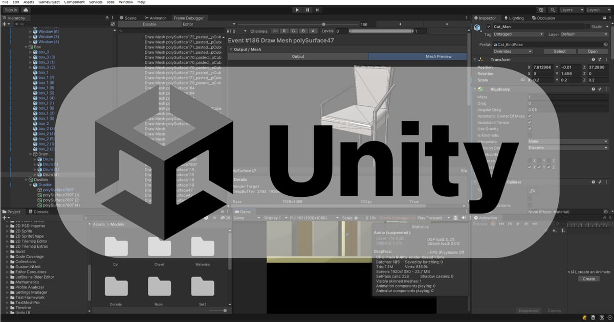This screenshot has width=614, height=322.
Task: Click the Pause button in the toolbar
Action: coord(308,9)
